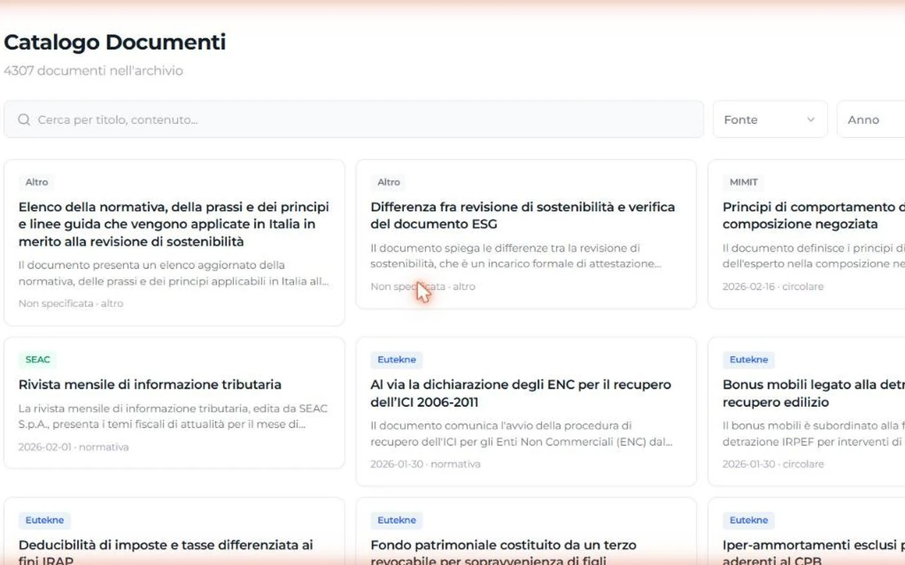Open 'Elenco della normativa, della prassi' document card
The width and height of the screenshot is (905, 565).
click(174, 243)
